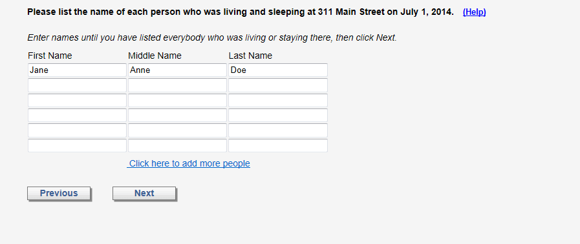Viewport: 580px width, 244px height.
Task: Select the fifth row First Name field
Action: 77,130
